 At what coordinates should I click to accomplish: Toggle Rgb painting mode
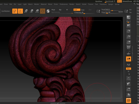pos(60,10)
